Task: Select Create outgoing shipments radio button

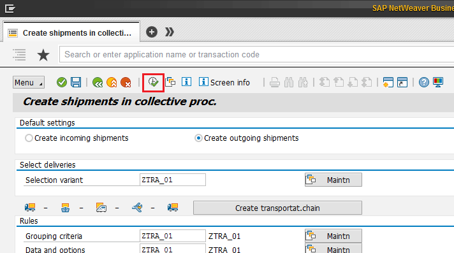Action: tap(198, 138)
